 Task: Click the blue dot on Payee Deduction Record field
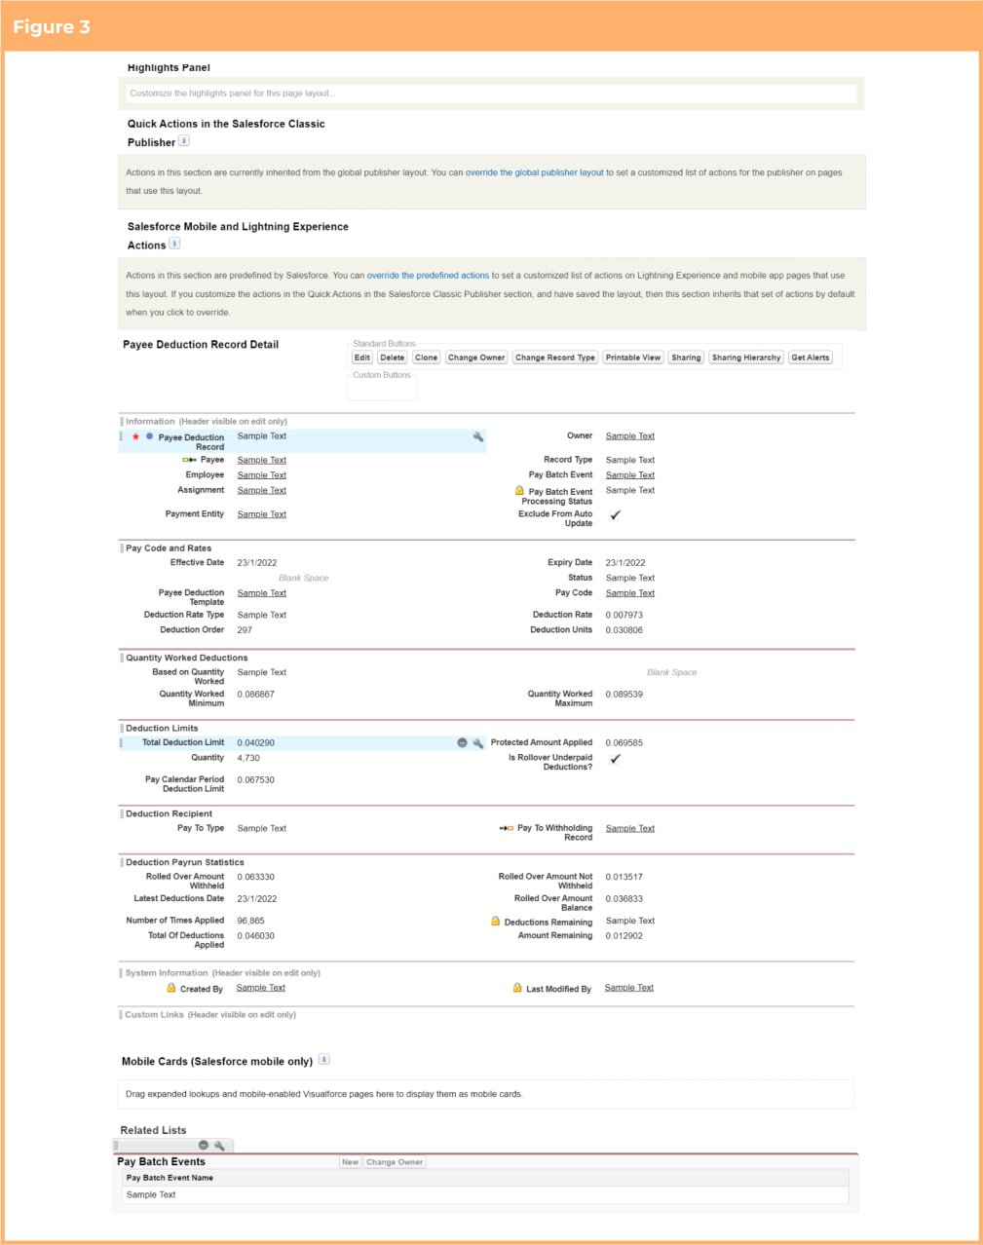(149, 436)
